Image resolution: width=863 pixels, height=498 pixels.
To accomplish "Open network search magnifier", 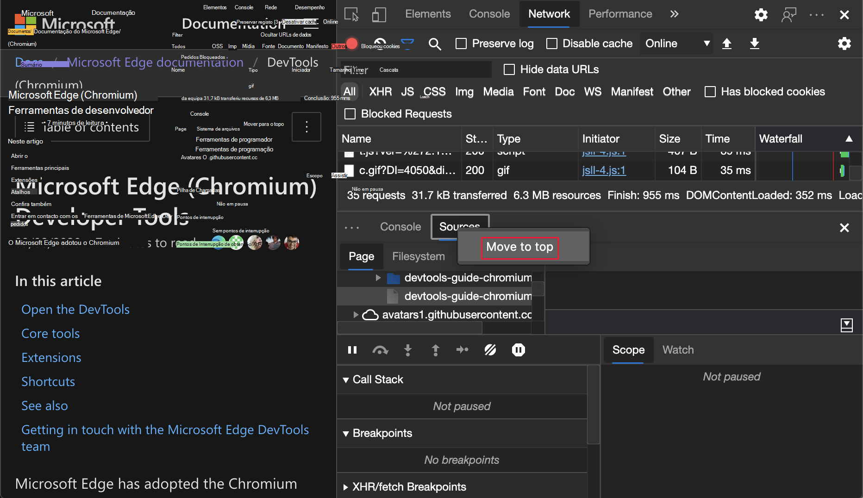I will click(x=435, y=44).
